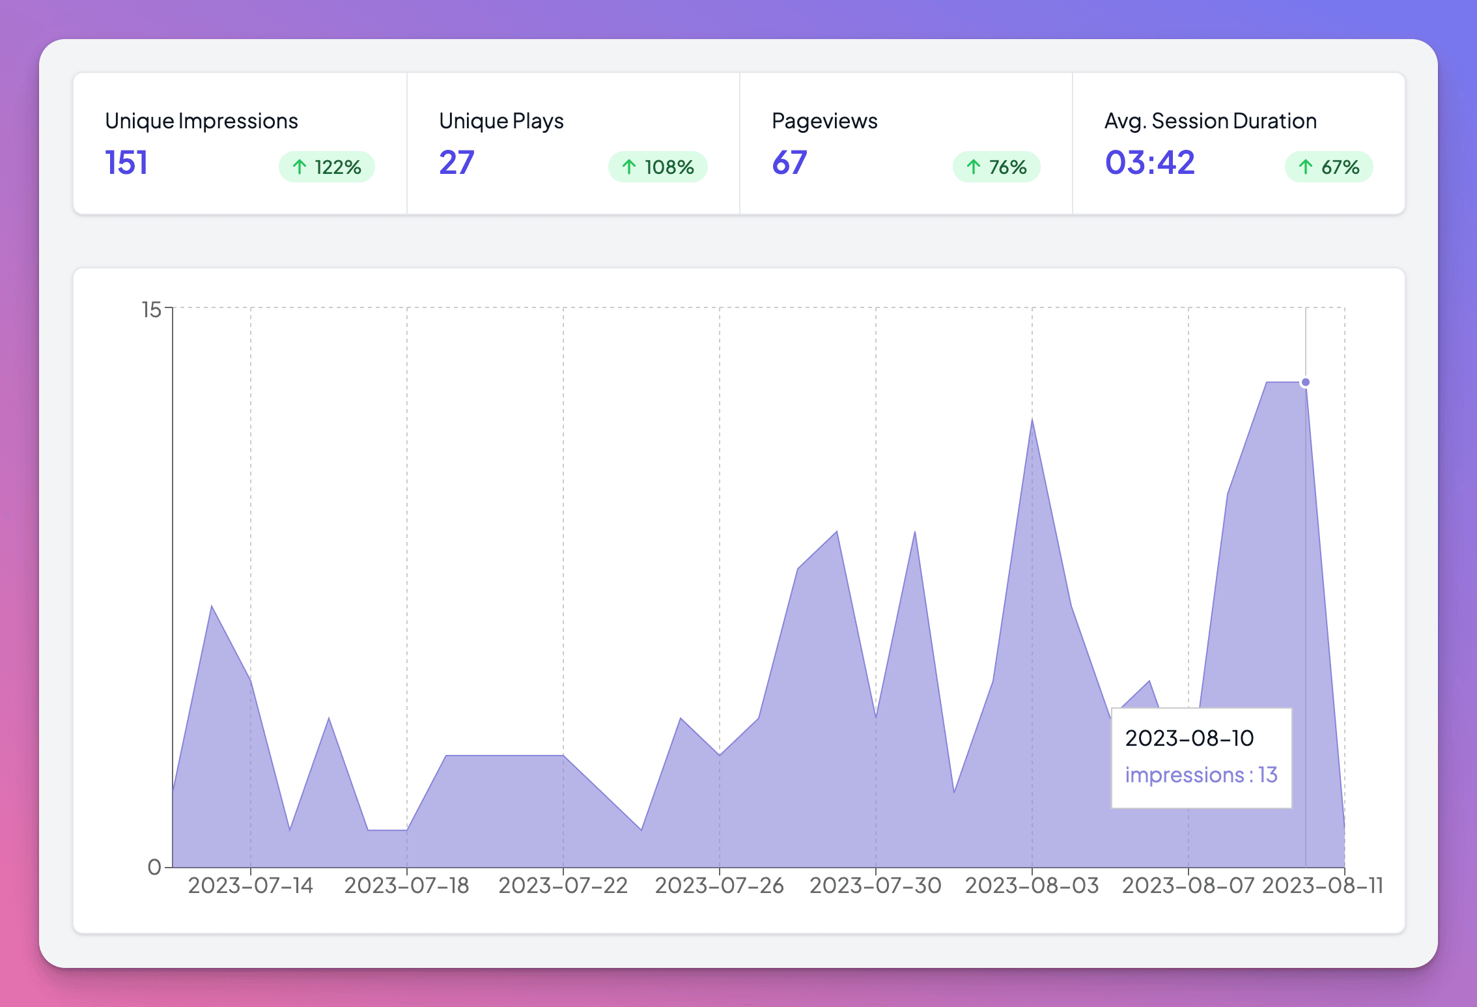Click the x-axis label 2023-08-11

click(x=1323, y=885)
